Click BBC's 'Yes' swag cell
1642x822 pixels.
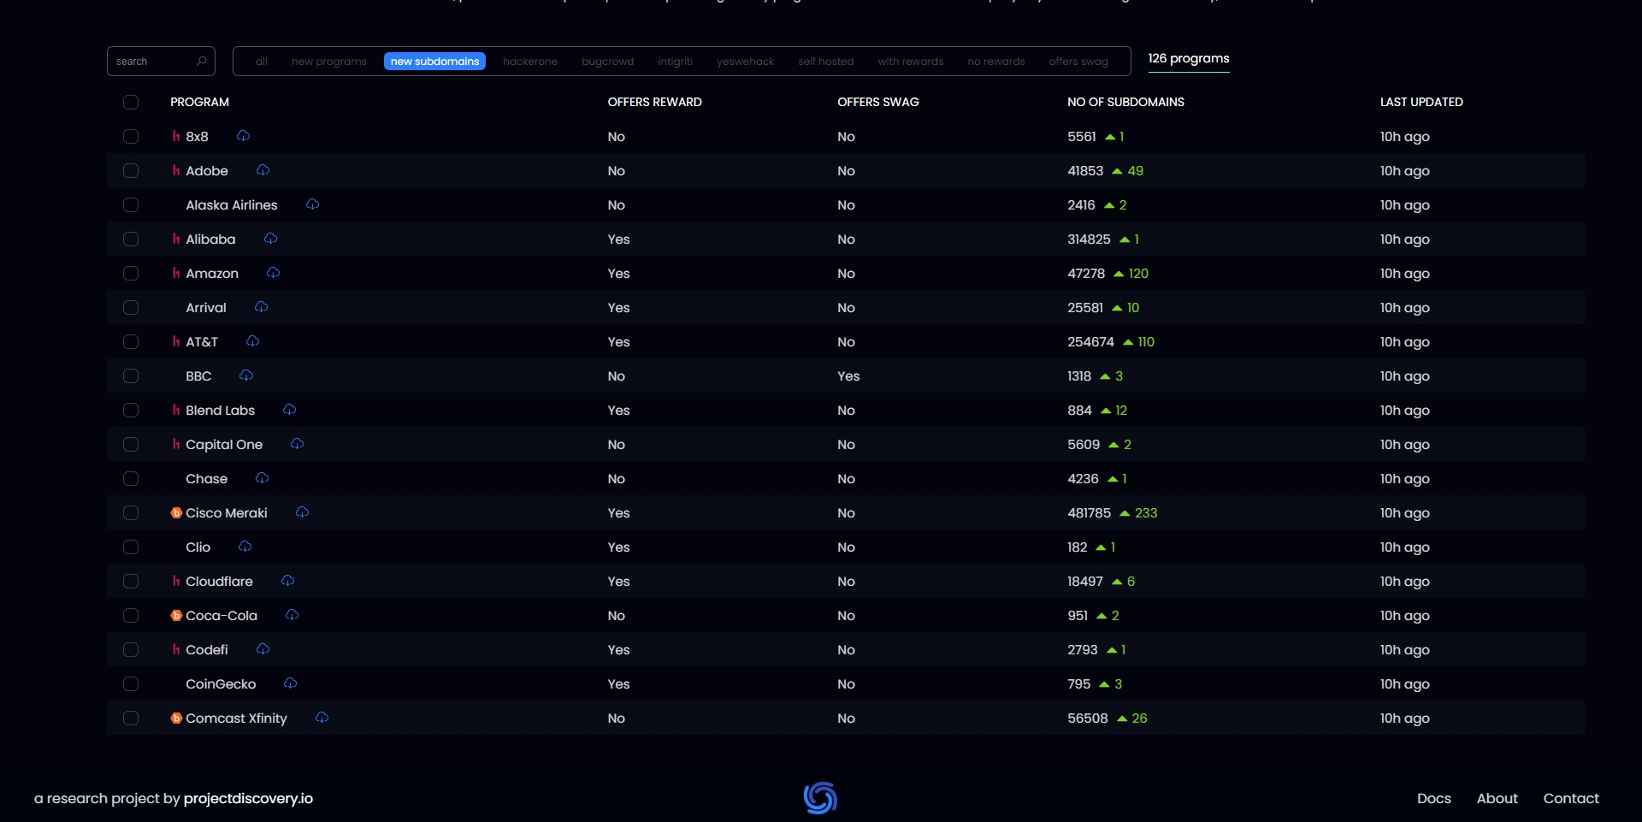[x=848, y=376]
